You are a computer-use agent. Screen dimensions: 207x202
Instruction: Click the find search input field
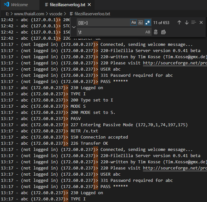(103, 22)
